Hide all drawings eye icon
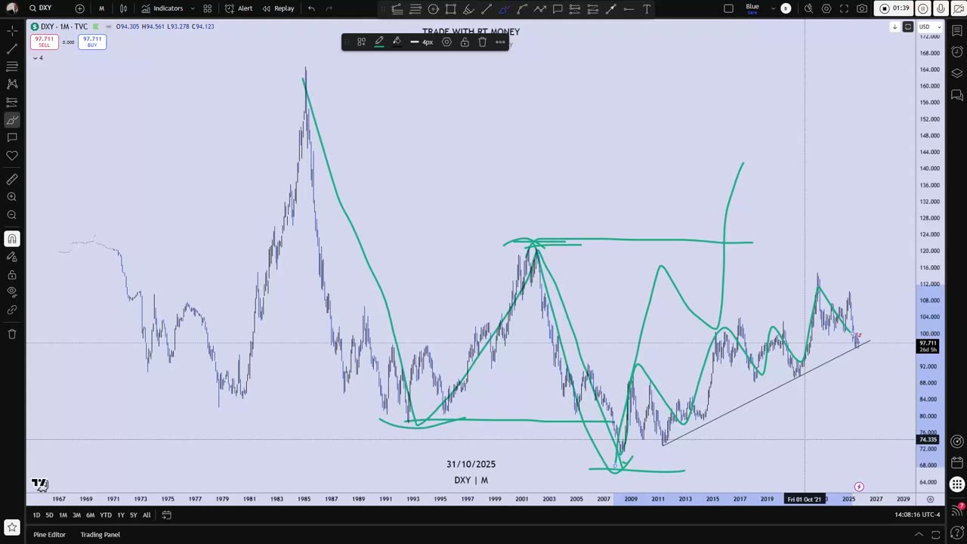 coord(12,292)
